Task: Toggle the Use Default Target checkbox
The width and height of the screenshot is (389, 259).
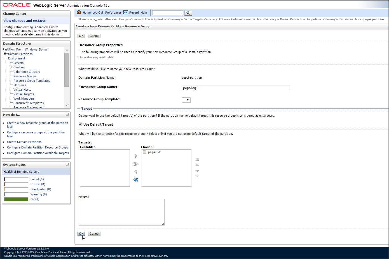Action: coord(80,124)
